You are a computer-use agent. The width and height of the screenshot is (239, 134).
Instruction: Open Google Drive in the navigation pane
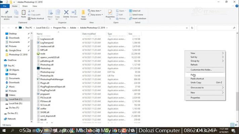(x=15, y=50)
